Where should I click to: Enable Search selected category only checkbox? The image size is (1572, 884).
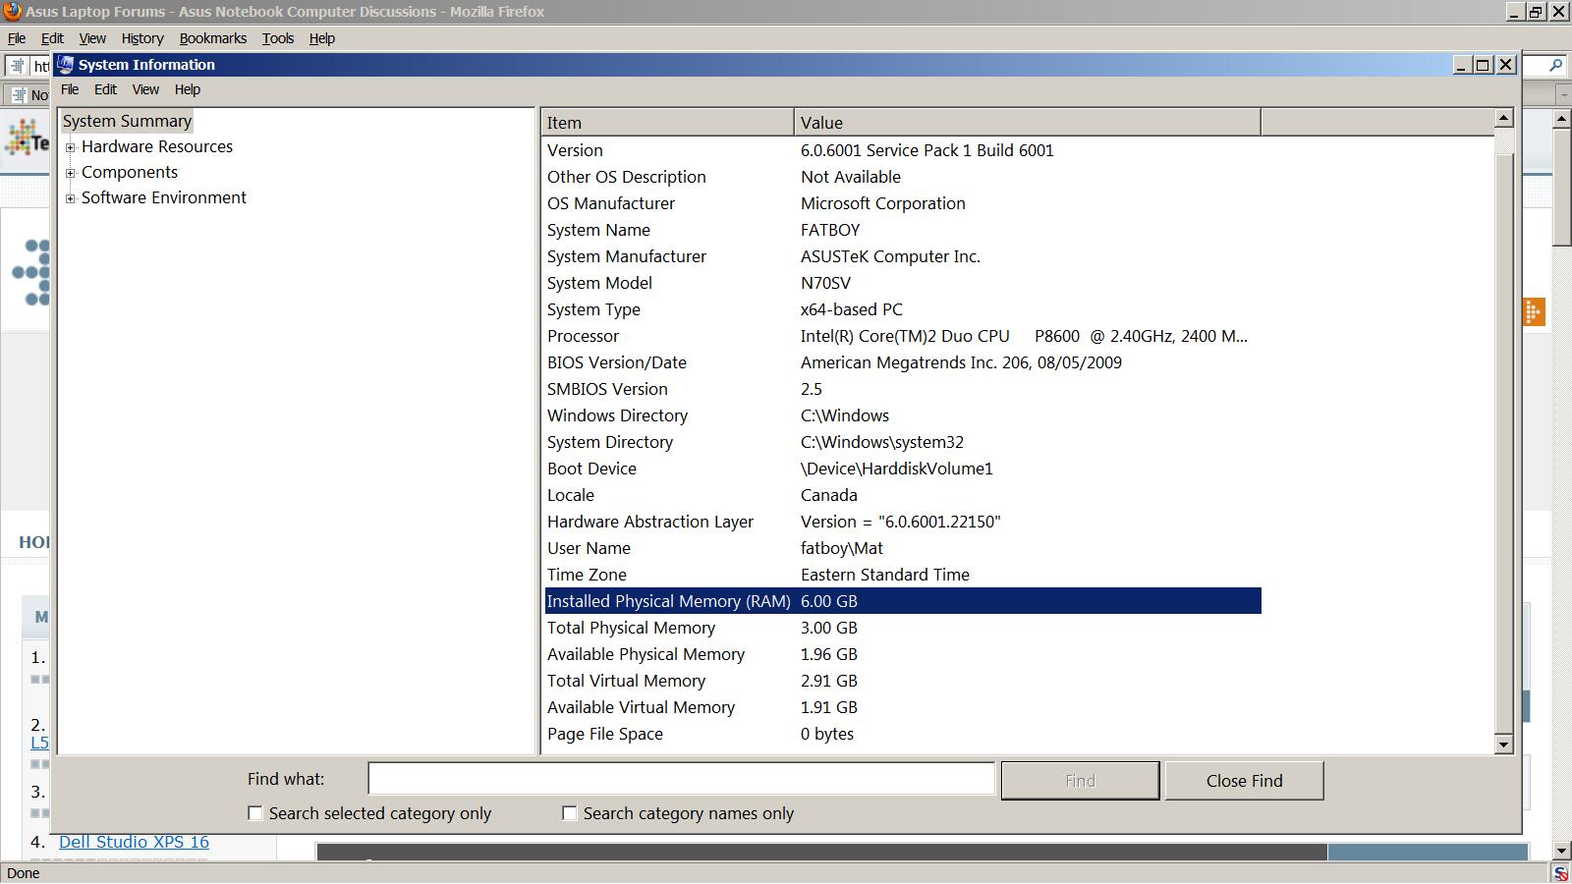255,813
